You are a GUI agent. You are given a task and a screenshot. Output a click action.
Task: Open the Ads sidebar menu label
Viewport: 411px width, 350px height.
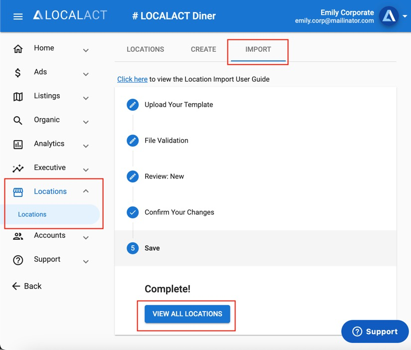[x=40, y=72]
